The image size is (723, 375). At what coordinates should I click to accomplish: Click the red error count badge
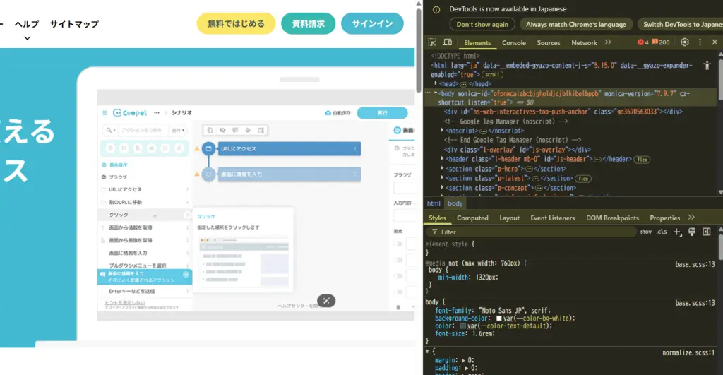coord(643,42)
